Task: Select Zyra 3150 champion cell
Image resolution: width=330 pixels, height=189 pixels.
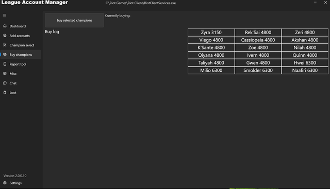Action: 211,32
